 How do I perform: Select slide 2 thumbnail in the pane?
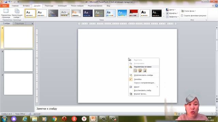point(18,61)
